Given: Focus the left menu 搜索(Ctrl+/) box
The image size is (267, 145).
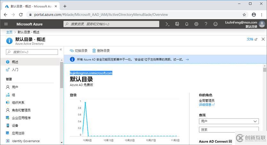Looking at the screenshot, I should click(32, 52).
